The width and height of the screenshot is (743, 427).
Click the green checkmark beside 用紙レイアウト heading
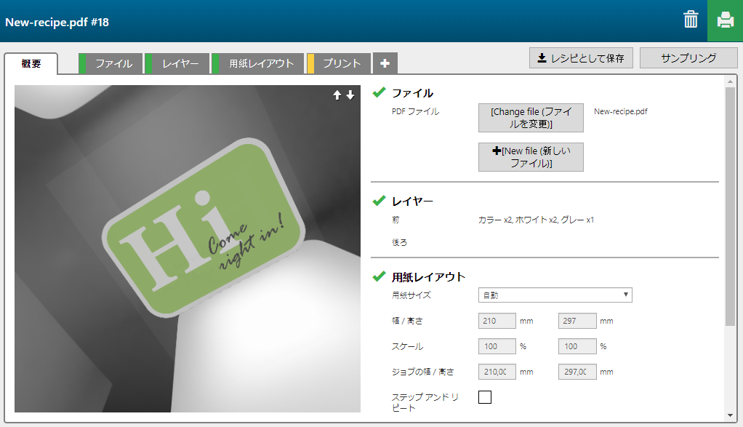coord(379,276)
